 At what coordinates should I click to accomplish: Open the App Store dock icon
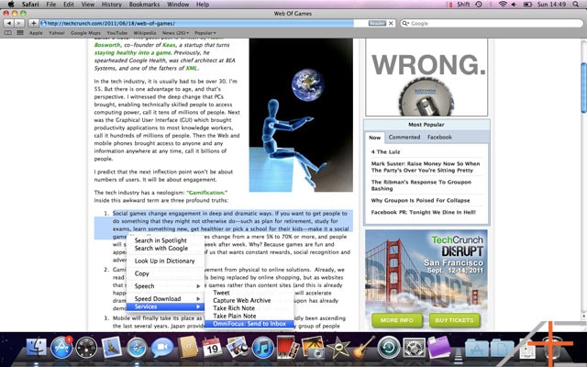pos(61,347)
